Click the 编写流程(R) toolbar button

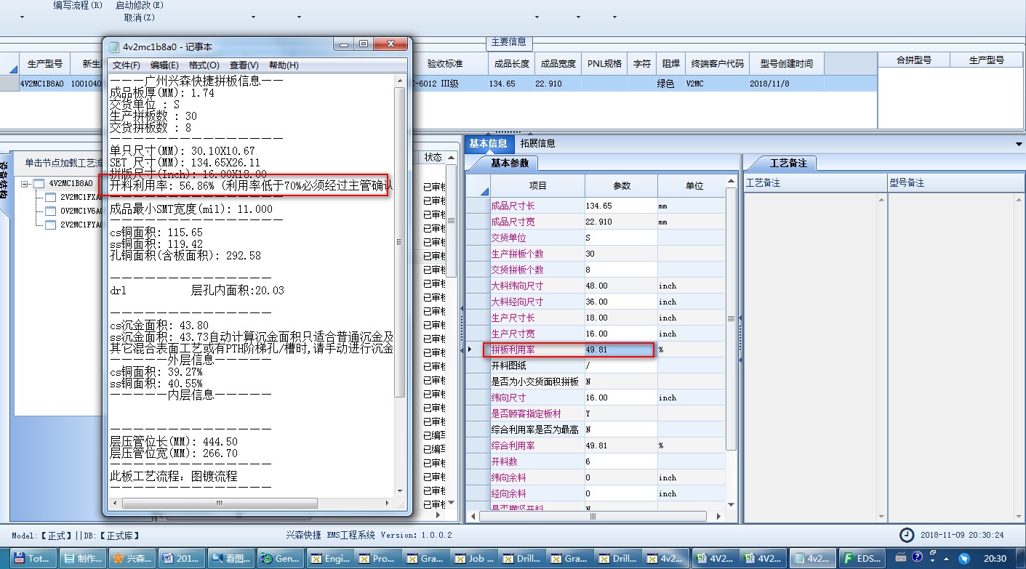click(78, 5)
